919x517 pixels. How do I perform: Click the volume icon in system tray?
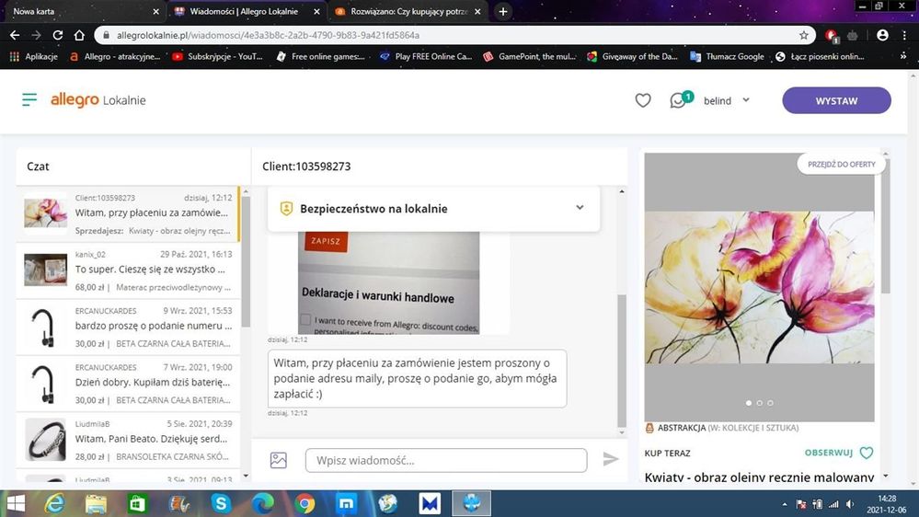[850, 504]
